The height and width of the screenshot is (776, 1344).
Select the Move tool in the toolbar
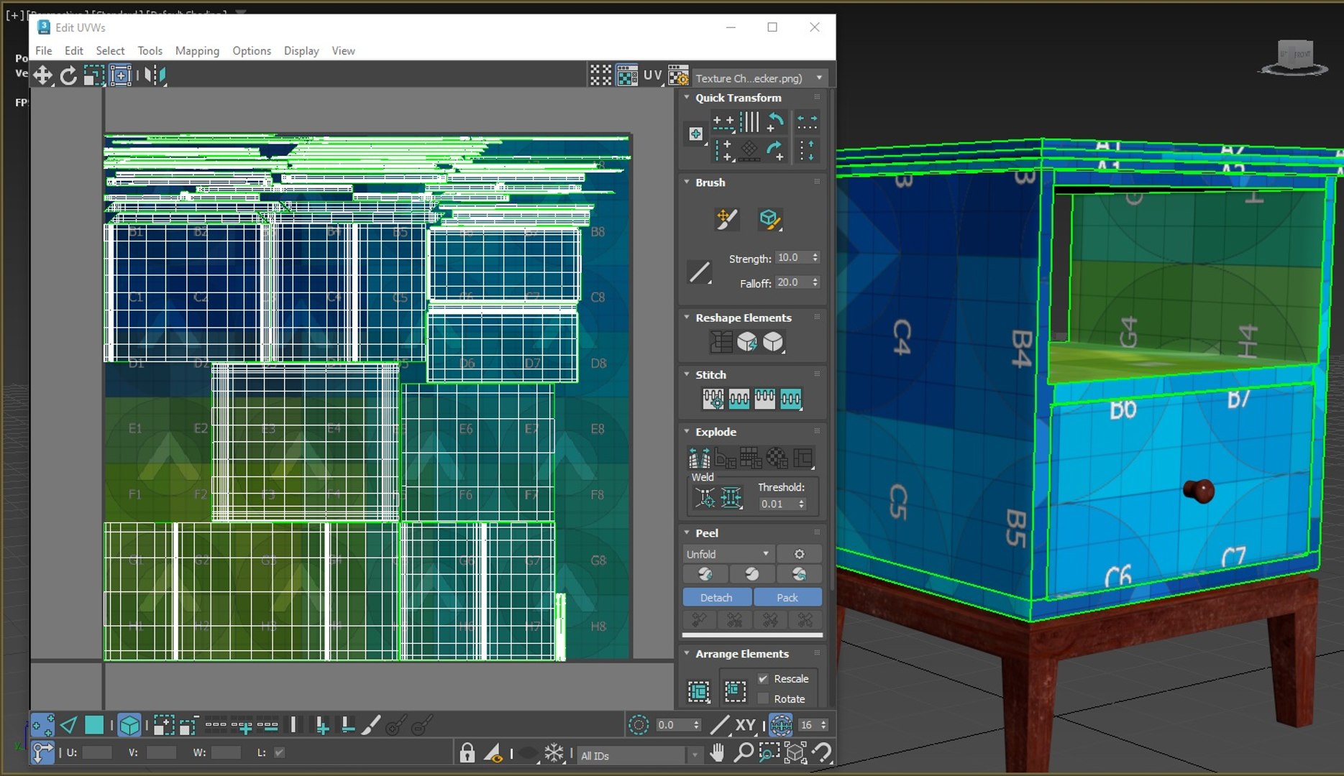(42, 75)
